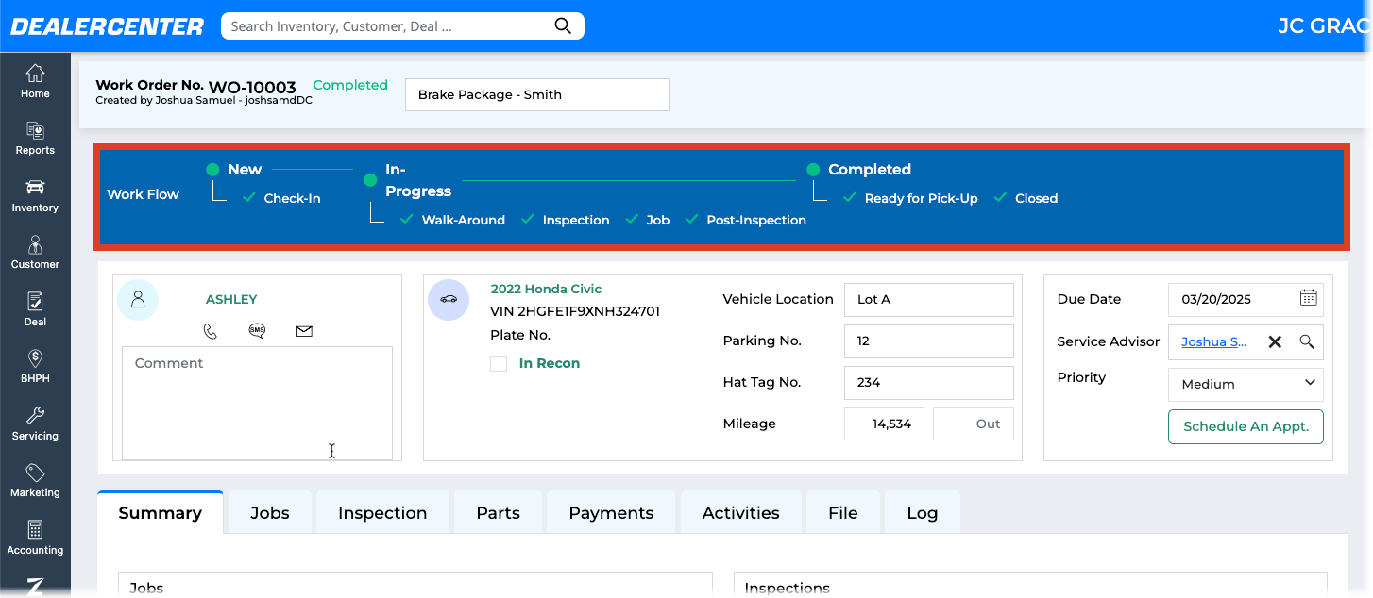
Task: Open the Inspection tab
Action: click(x=382, y=513)
